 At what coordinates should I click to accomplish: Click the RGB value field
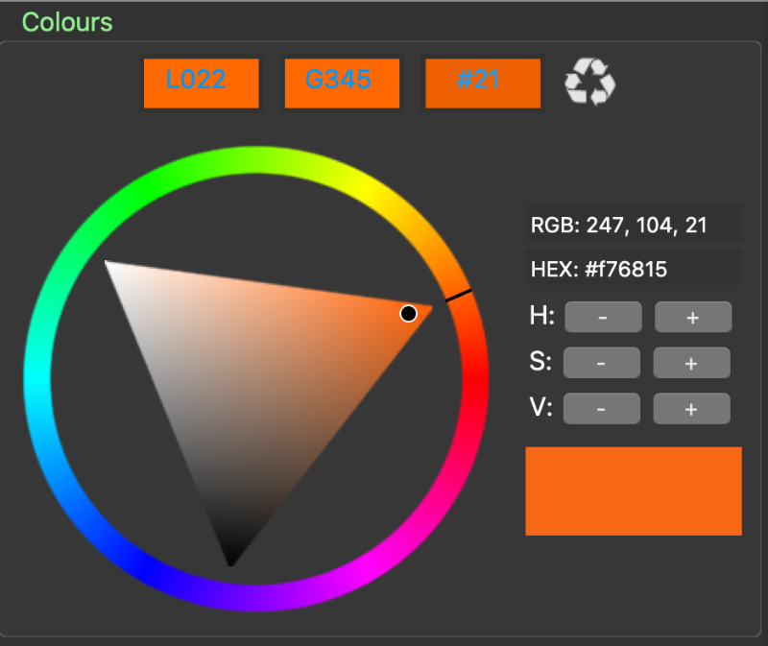[633, 225]
